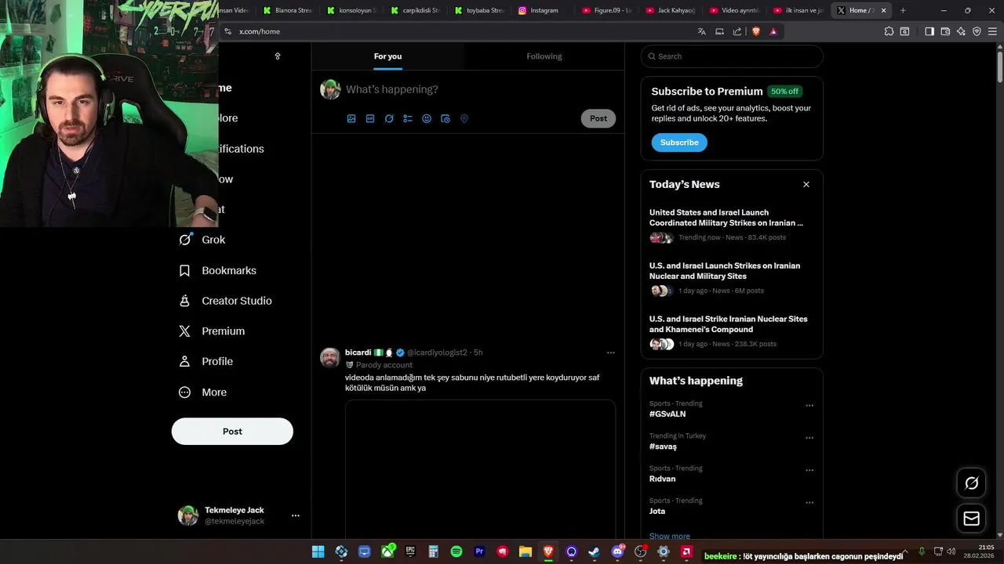Switch to the Instagram browser tab
Image resolution: width=1004 pixels, height=564 pixels.
pyautogui.click(x=544, y=10)
